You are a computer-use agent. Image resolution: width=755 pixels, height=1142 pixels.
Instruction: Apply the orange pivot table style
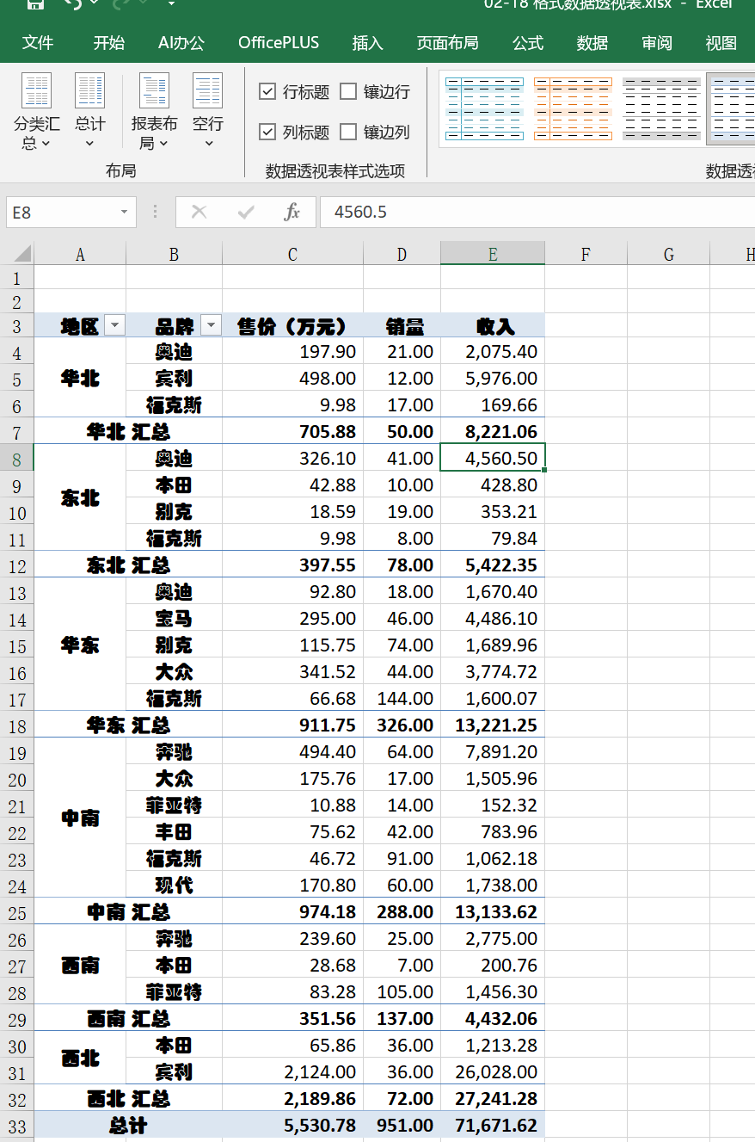tap(573, 108)
